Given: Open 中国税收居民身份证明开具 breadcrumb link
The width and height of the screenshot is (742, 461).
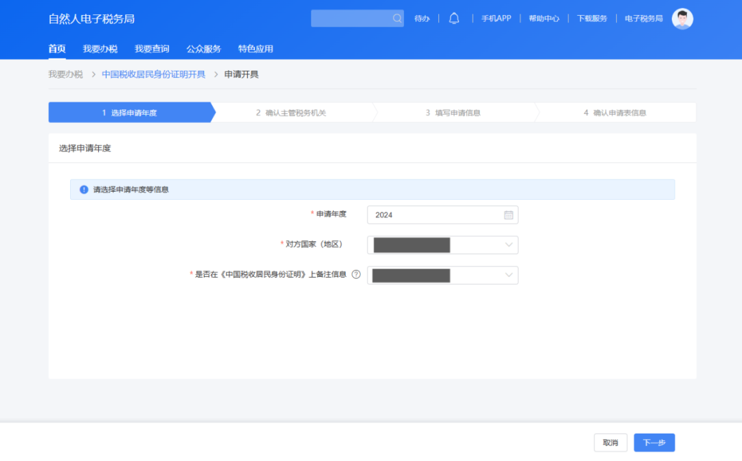Looking at the screenshot, I should [x=153, y=74].
